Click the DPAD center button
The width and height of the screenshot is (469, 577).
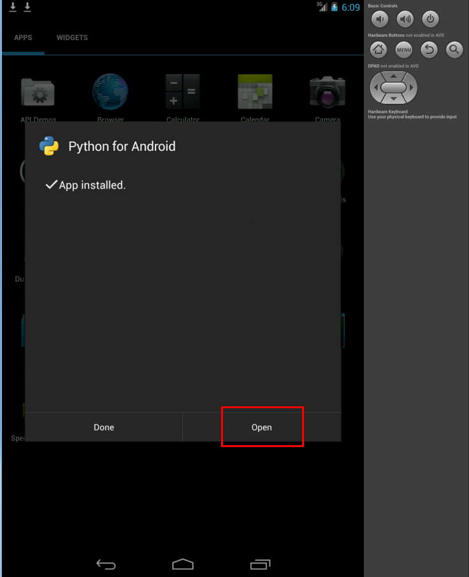click(394, 88)
